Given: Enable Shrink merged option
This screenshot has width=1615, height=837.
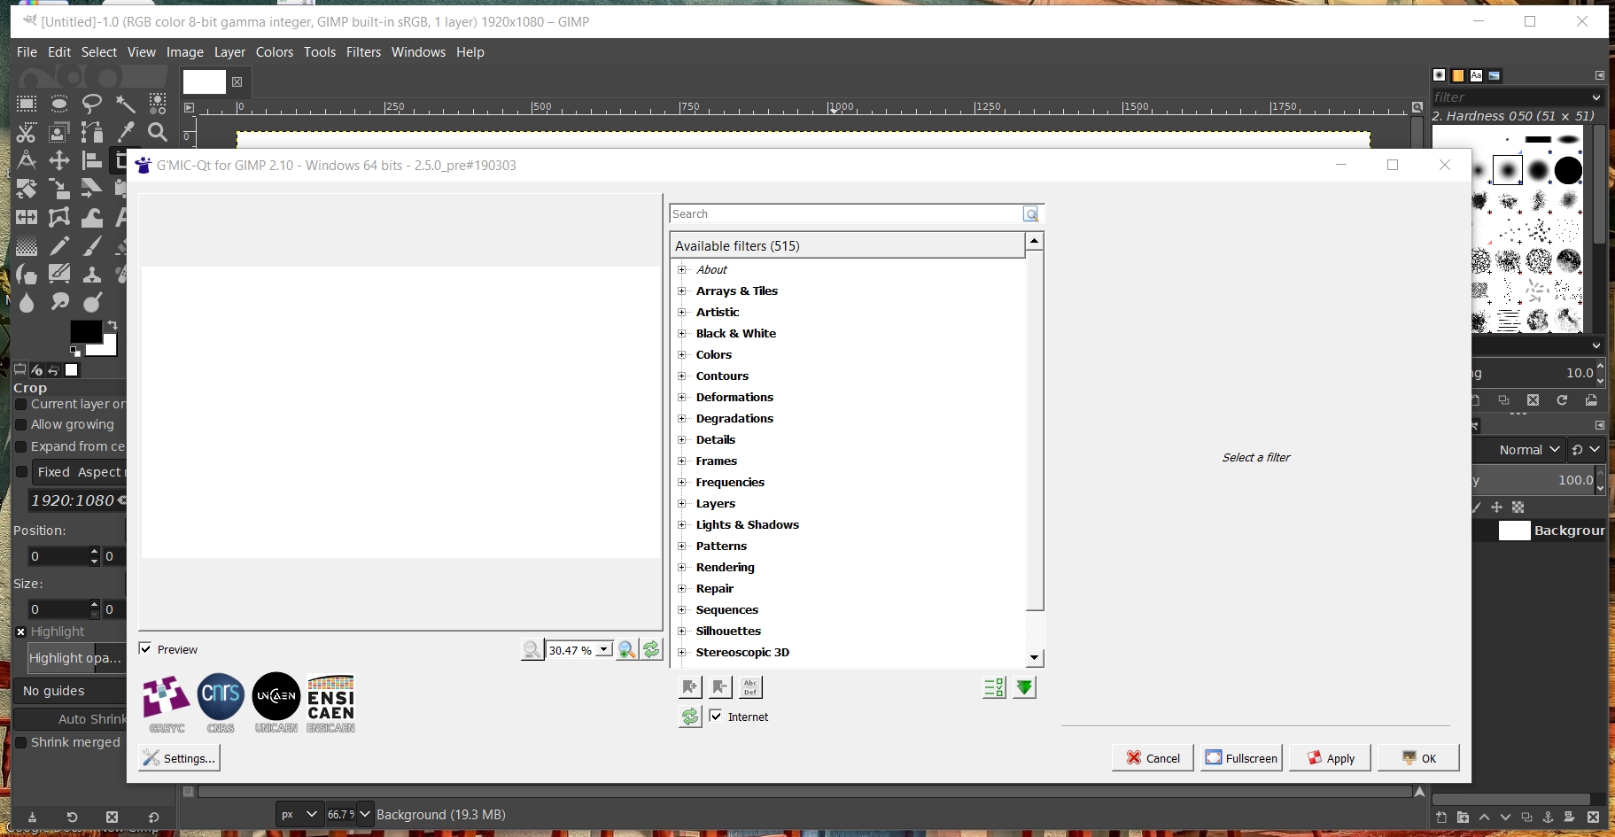Looking at the screenshot, I should tap(21, 742).
